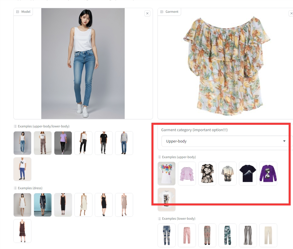Clear the garment image with X button
The image size is (293, 249).
click(291, 13)
